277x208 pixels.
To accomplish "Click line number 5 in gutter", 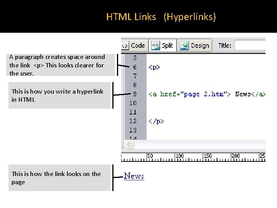I will click(135, 58).
